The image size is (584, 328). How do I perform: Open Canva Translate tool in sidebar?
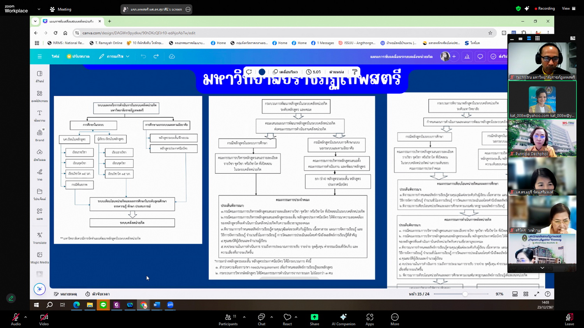(x=40, y=237)
